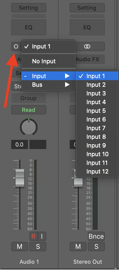Solo the Stereo Out channel

(x=96, y=247)
